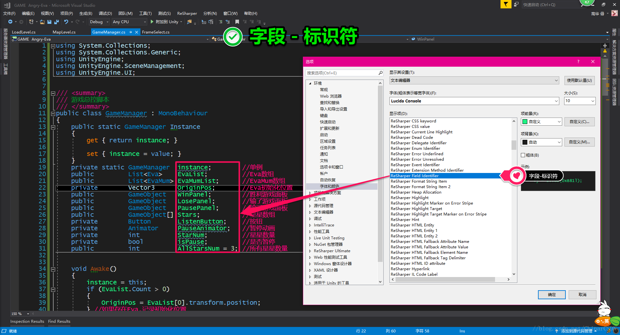Open the ReSharper menu
Viewport: 620px width, 335px height.
(x=187, y=13)
